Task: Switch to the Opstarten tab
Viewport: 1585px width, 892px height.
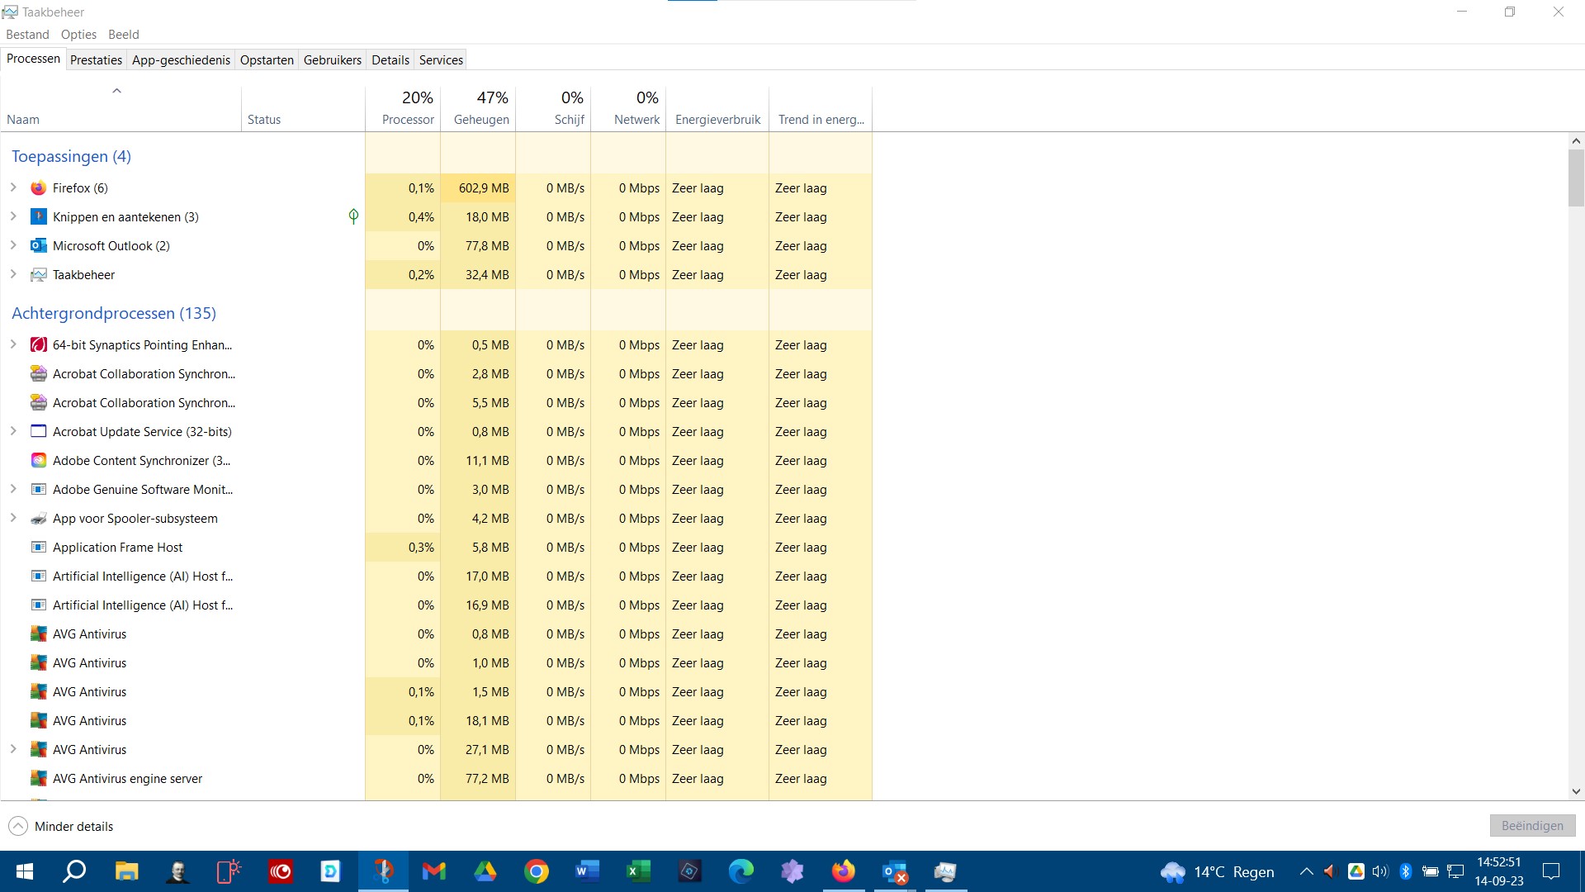Action: 267,60
